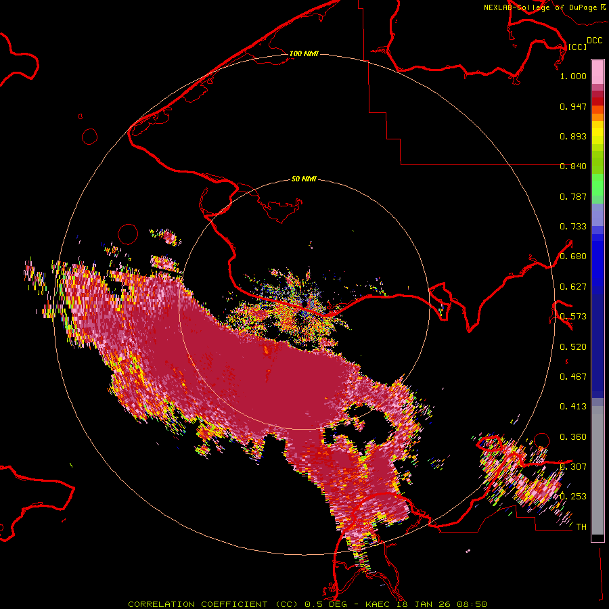Click the 0.627 color scale value
The image size is (609, 609).
tap(573, 287)
